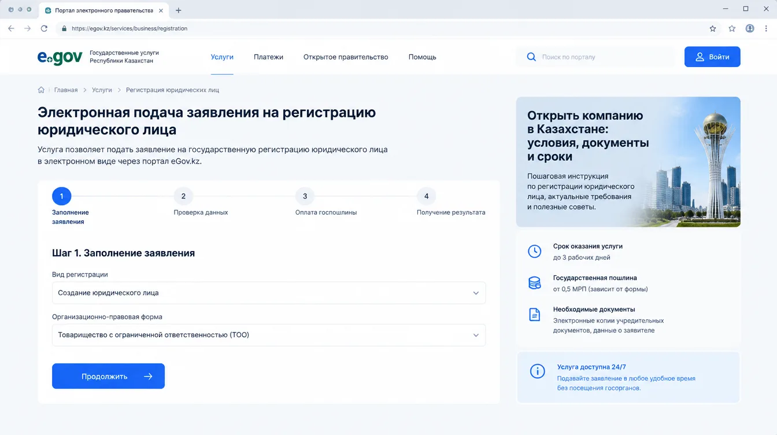This screenshot has width=777, height=435.
Task: Click the clock icon next to Срок оказания услуги
Action: point(535,251)
